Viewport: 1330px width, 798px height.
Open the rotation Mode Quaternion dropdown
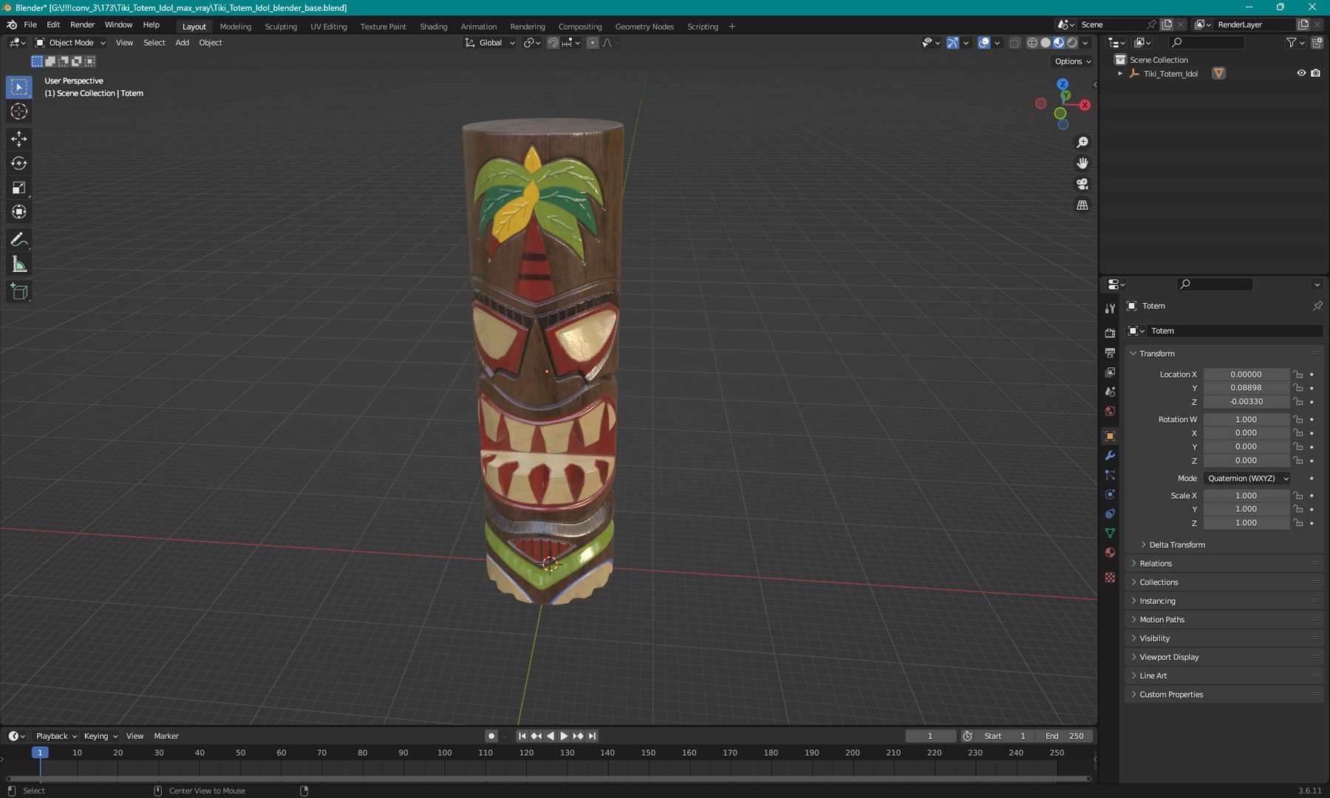click(1247, 479)
